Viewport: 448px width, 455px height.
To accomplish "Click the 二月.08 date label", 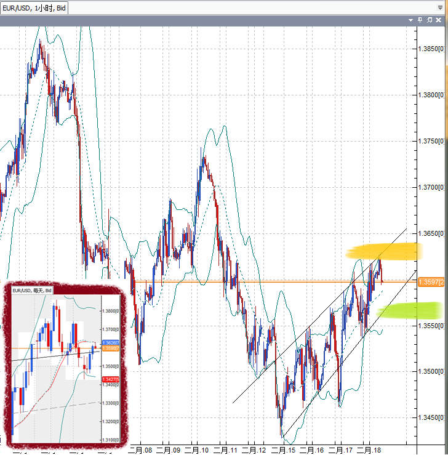I will tap(141, 450).
